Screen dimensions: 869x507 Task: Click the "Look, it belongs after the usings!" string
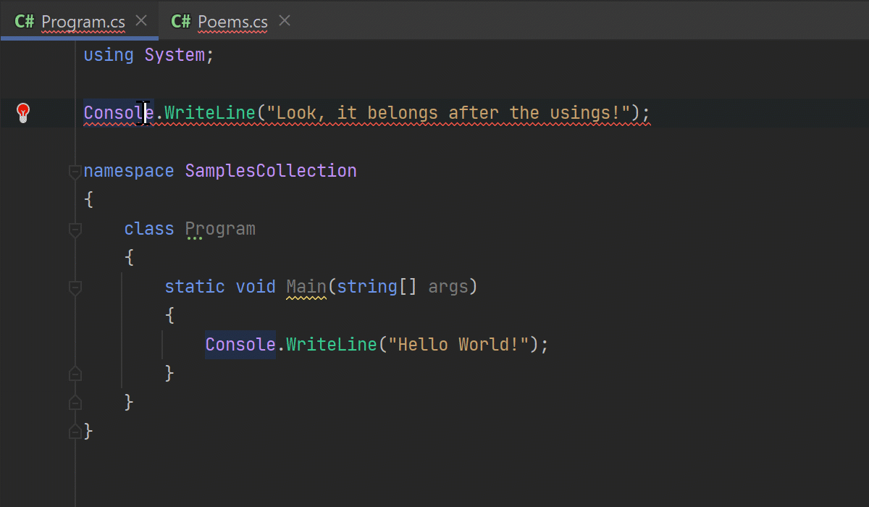click(x=449, y=113)
